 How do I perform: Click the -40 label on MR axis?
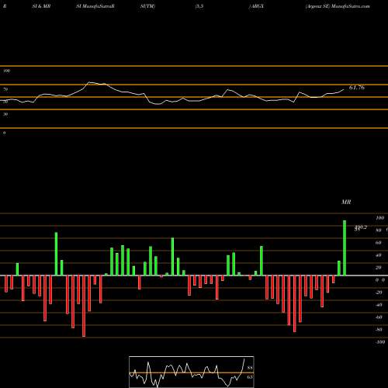click(379, 305)
